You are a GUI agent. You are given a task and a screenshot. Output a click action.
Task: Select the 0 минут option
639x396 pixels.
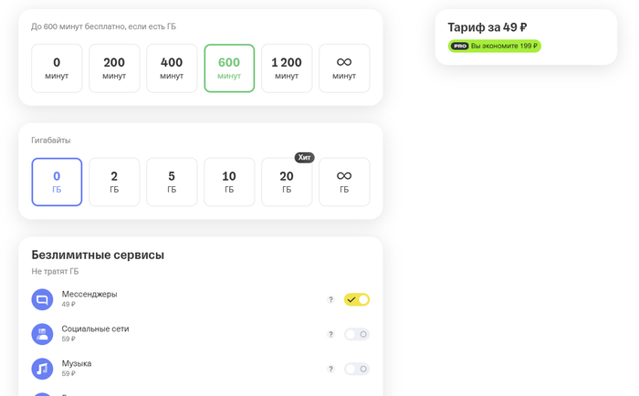[x=57, y=68]
